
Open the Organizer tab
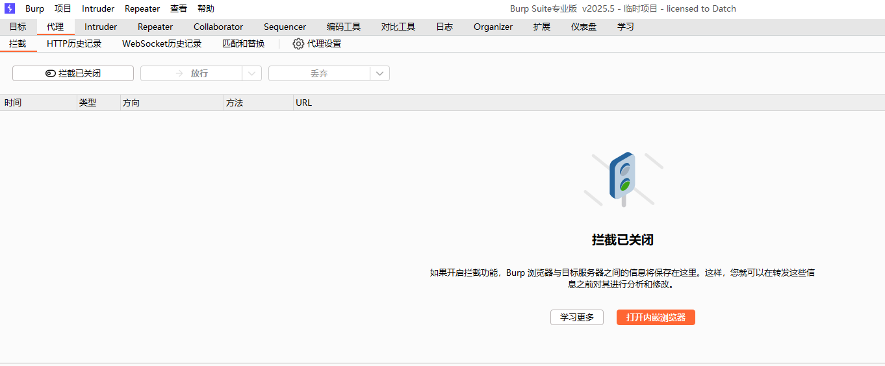pyautogui.click(x=493, y=27)
